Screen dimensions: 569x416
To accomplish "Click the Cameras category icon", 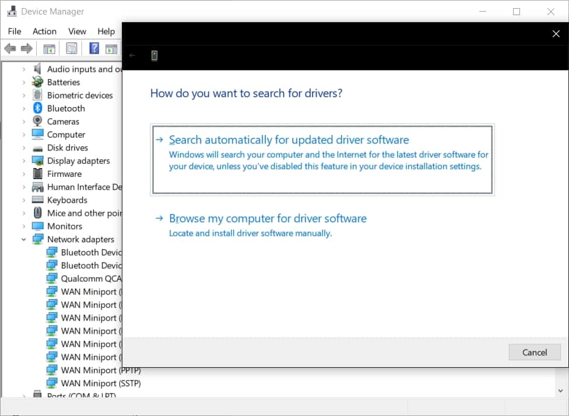I will tap(38, 122).
